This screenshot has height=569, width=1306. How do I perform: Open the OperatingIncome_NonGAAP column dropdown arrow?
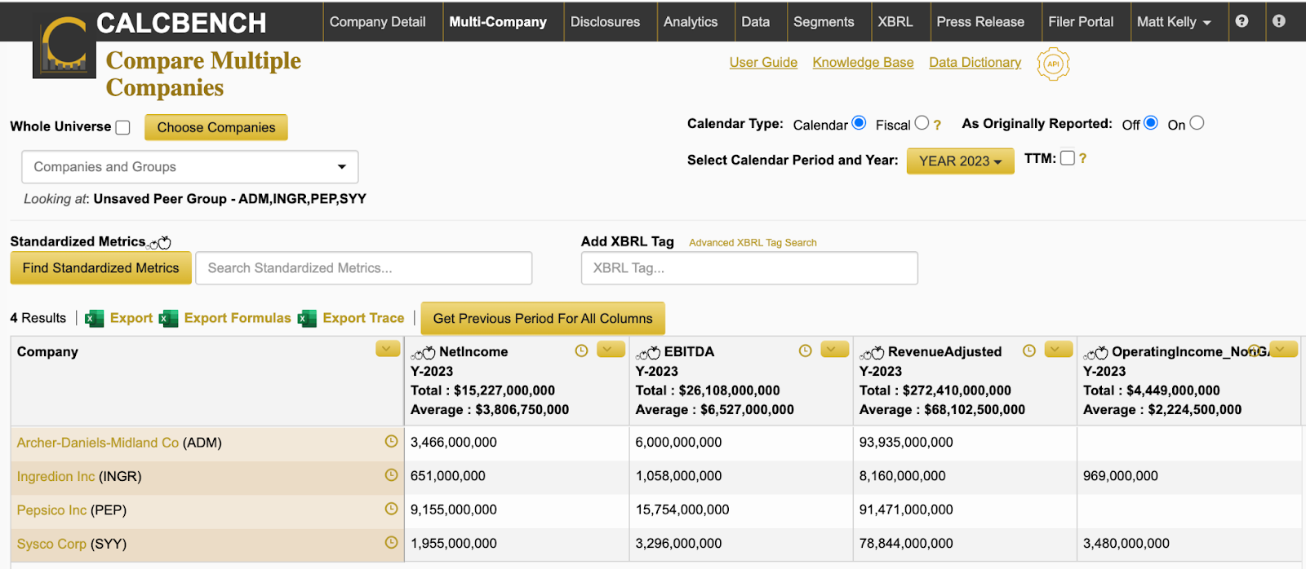pyautogui.click(x=1284, y=350)
